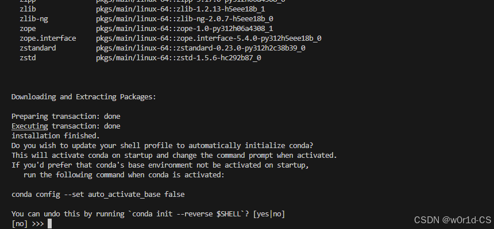
Task: Click the CSDN @w0r1d-CS watermark
Action: pyautogui.click(x=453, y=220)
